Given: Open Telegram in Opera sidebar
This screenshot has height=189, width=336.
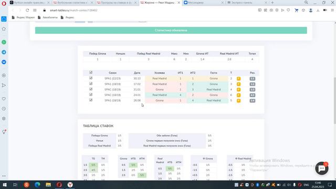Looking at the screenshot, I should [x=4, y=52].
